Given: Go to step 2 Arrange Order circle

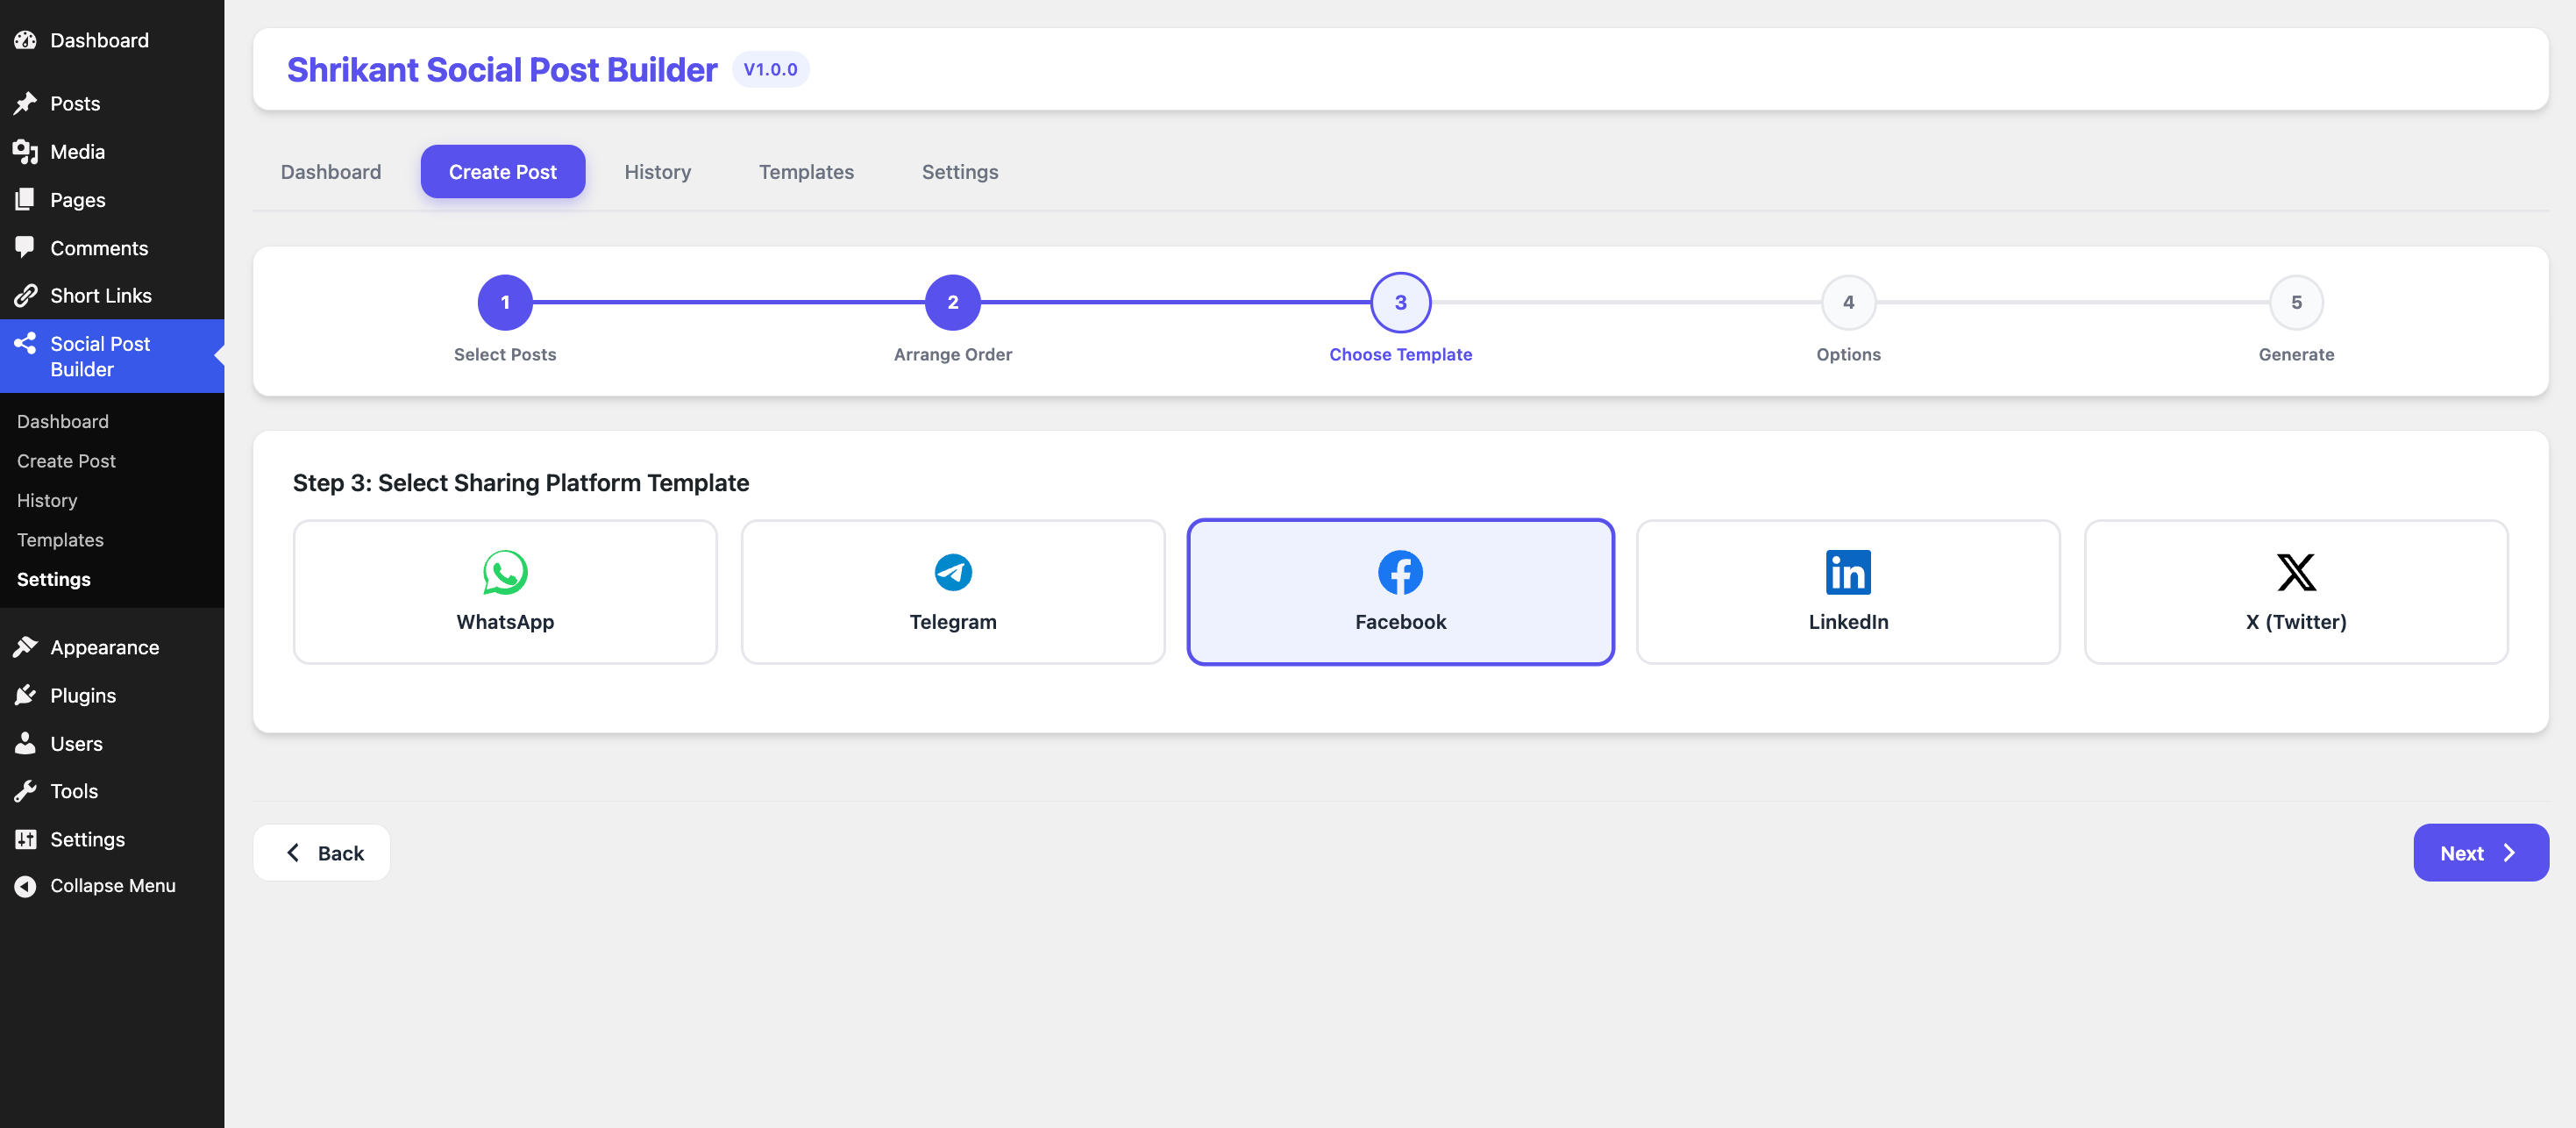Looking at the screenshot, I should pos(952,302).
